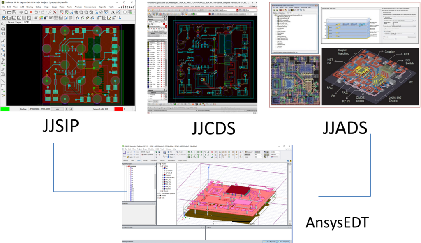Image resolution: width=421 pixels, height=243 pixels.
Task: Click Redo arrow in Cadence SiP toolbar
Action: point(43,12)
